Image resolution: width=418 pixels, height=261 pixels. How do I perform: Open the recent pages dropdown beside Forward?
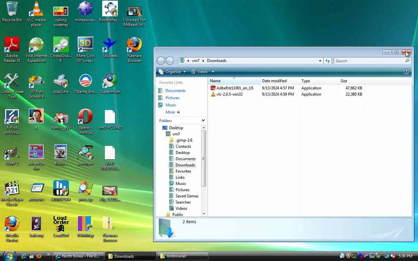(x=176, y=61)
